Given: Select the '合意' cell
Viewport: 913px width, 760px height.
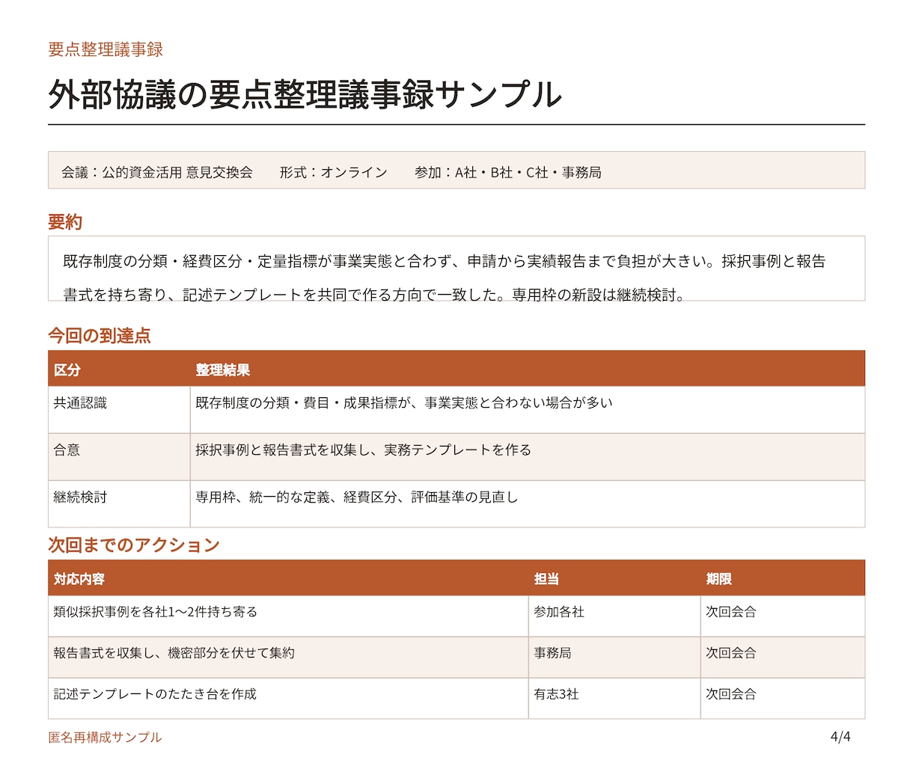Looking at the screenshot, I should (119, 456).
